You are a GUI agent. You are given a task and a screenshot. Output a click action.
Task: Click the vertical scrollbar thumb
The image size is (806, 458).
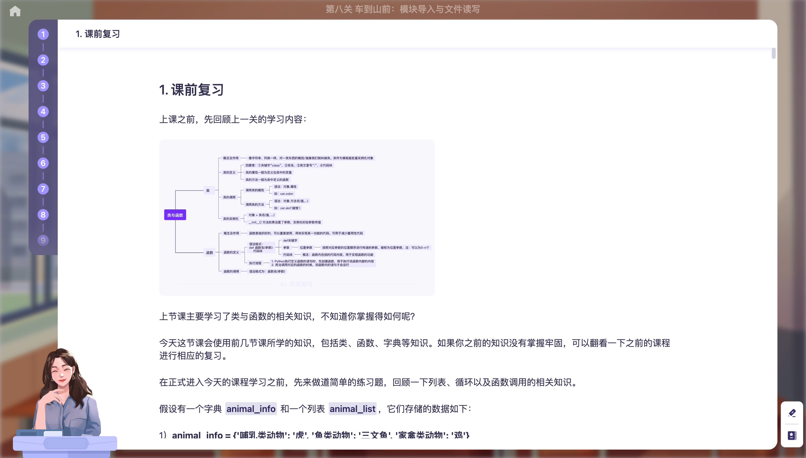[773, 53]
